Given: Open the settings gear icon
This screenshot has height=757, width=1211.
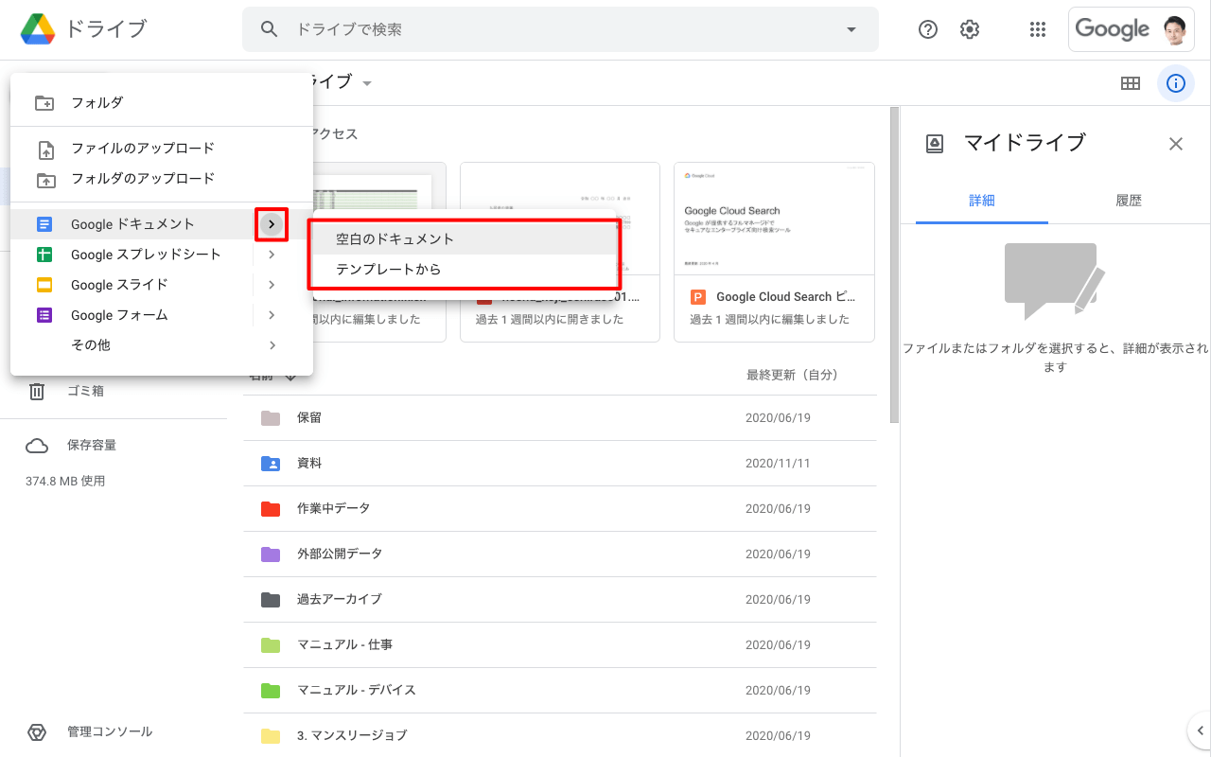Looking at the screenshot, I should (x=970, y=29).
